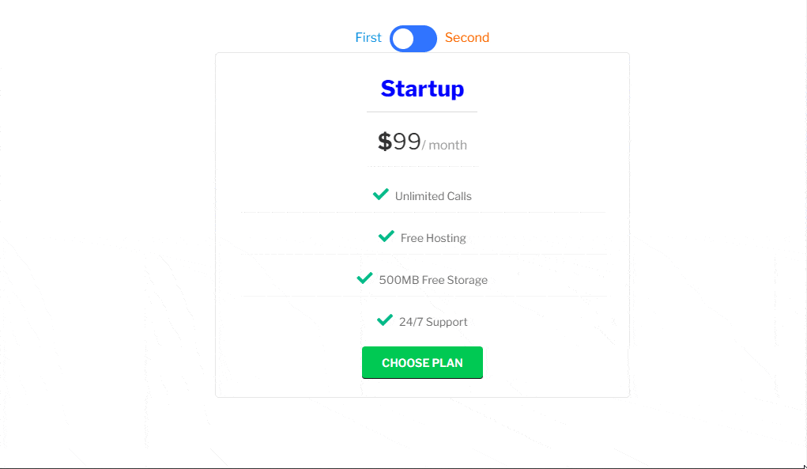Click the 500MB Free Storage feature text
The image size is (807, 469).
(x=433, y=280)
